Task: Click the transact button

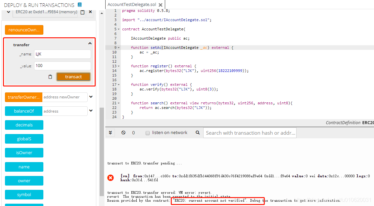Action: click(73, 77)
